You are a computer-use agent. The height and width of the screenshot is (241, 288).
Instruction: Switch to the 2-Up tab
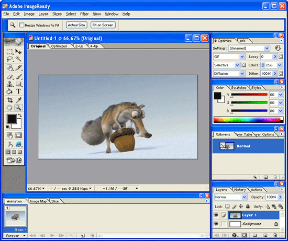(x=80, y=46)
